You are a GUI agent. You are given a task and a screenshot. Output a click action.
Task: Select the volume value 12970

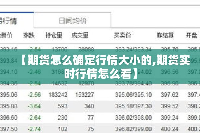coord(86,83)
